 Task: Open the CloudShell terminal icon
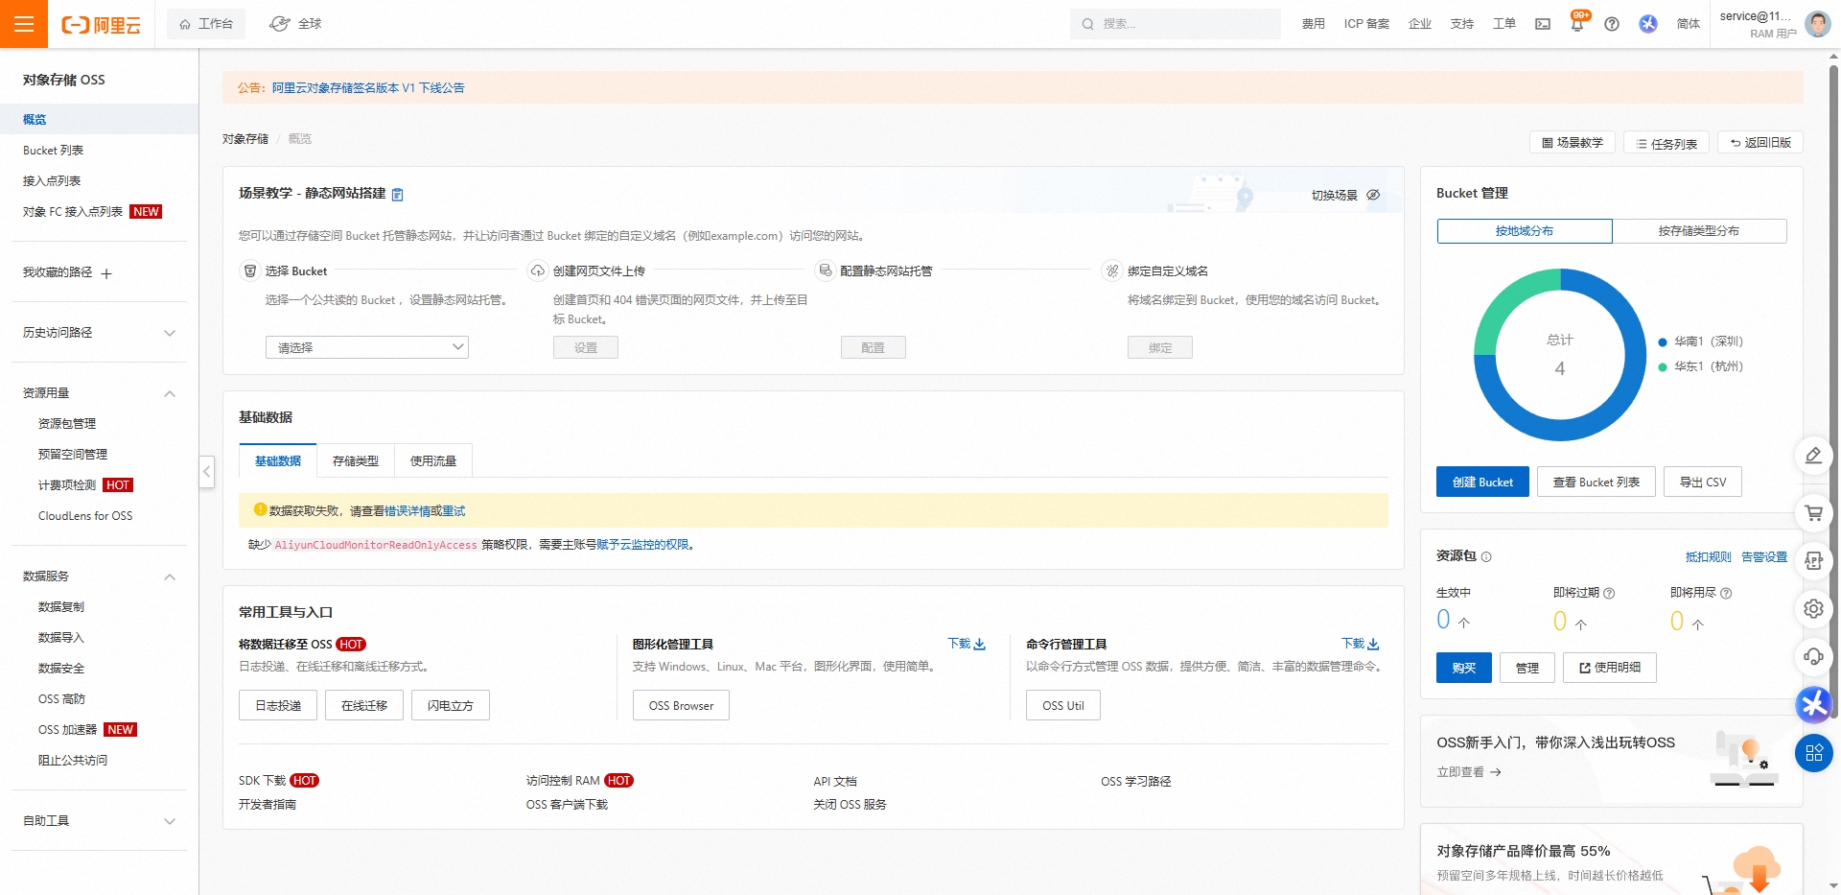coord(1542,24)
